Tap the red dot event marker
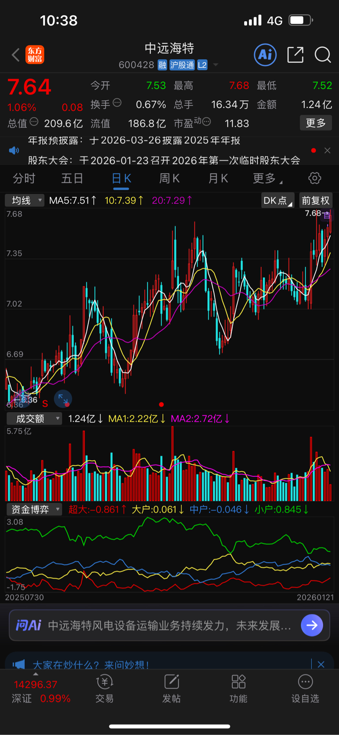The height and width of the screenshot is (735, 339). pyautogui.click(x=162, y=404)
